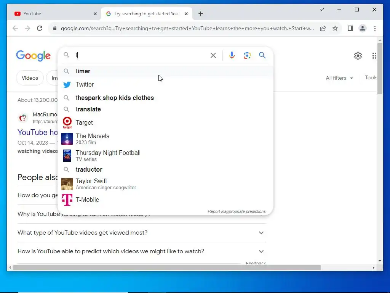Expand 'How is YouTube able to predict' question
The height and width of the screenshot is (293, 390).
tap(142, 251)
